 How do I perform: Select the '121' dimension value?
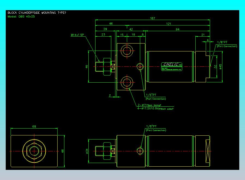click(168, 24)
